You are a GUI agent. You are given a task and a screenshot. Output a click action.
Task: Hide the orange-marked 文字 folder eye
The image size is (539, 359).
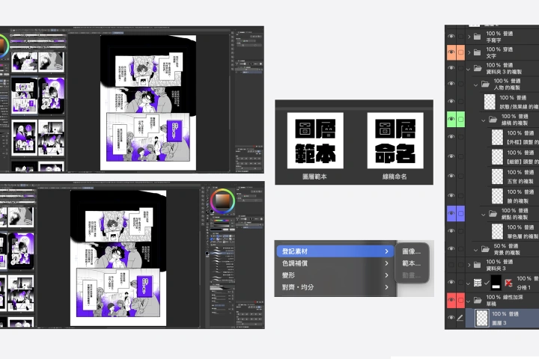(451, 52)
